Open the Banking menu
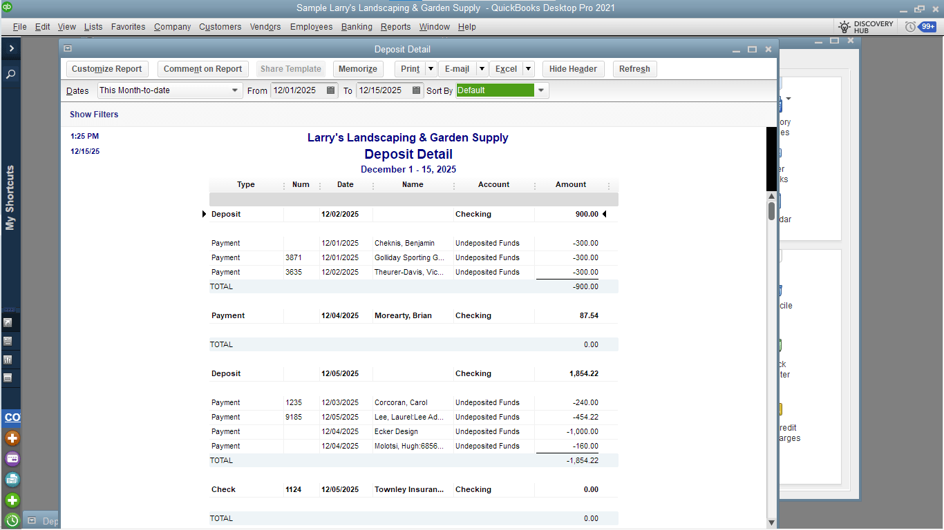The height and width of the screenshot is (530, 944). 357,27
